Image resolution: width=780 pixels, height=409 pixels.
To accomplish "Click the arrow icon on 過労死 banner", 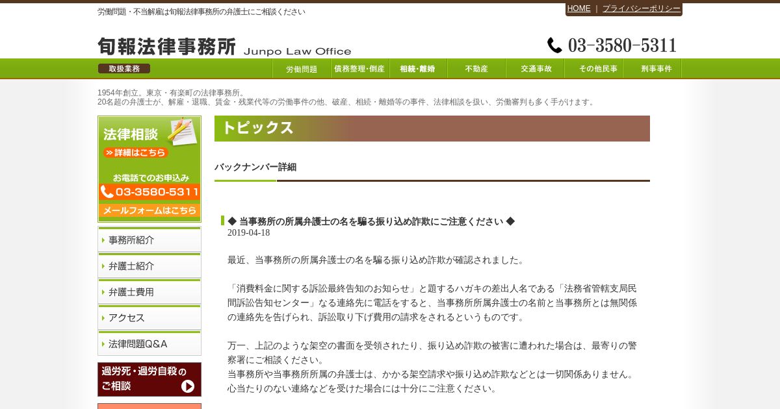I will click(188, 386).
